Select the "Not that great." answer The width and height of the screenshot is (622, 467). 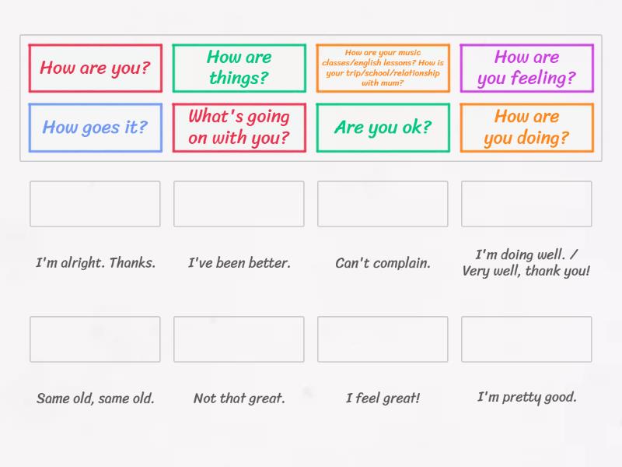point(239,399)
